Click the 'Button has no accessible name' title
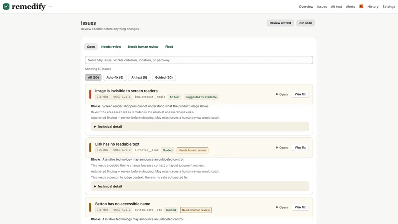Viewport: 398px width, 224px height. (122, 204)
